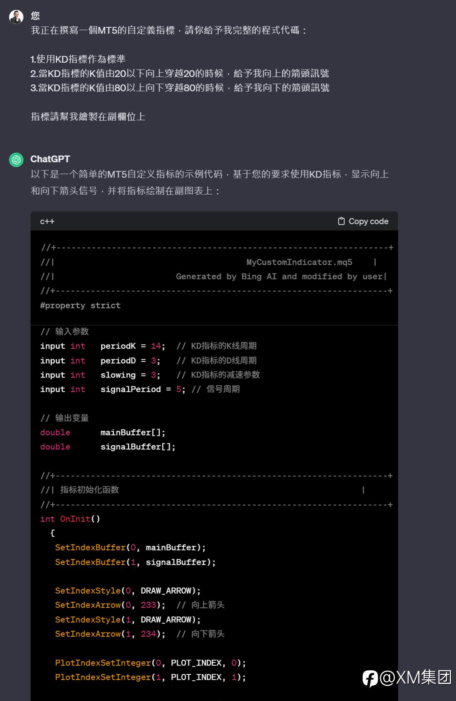Click the clipboard icon beside Copy code
The width and height of the screenshot is (456, 701).
point(341,221)
